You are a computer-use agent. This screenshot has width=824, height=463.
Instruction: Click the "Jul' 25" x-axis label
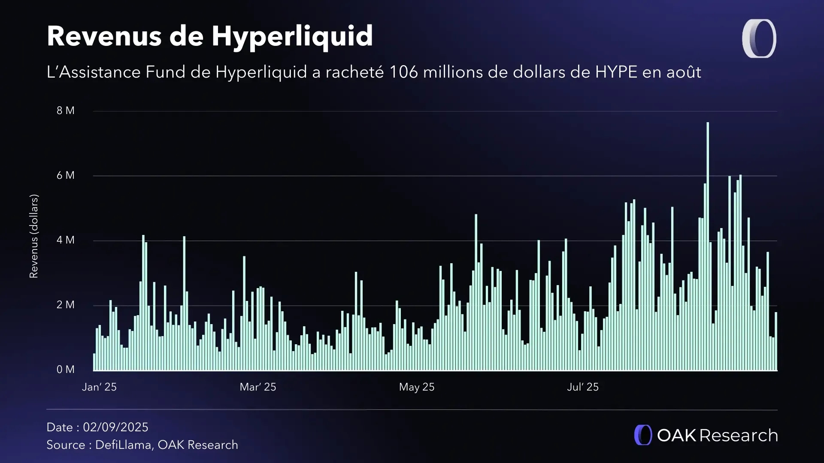583,387
